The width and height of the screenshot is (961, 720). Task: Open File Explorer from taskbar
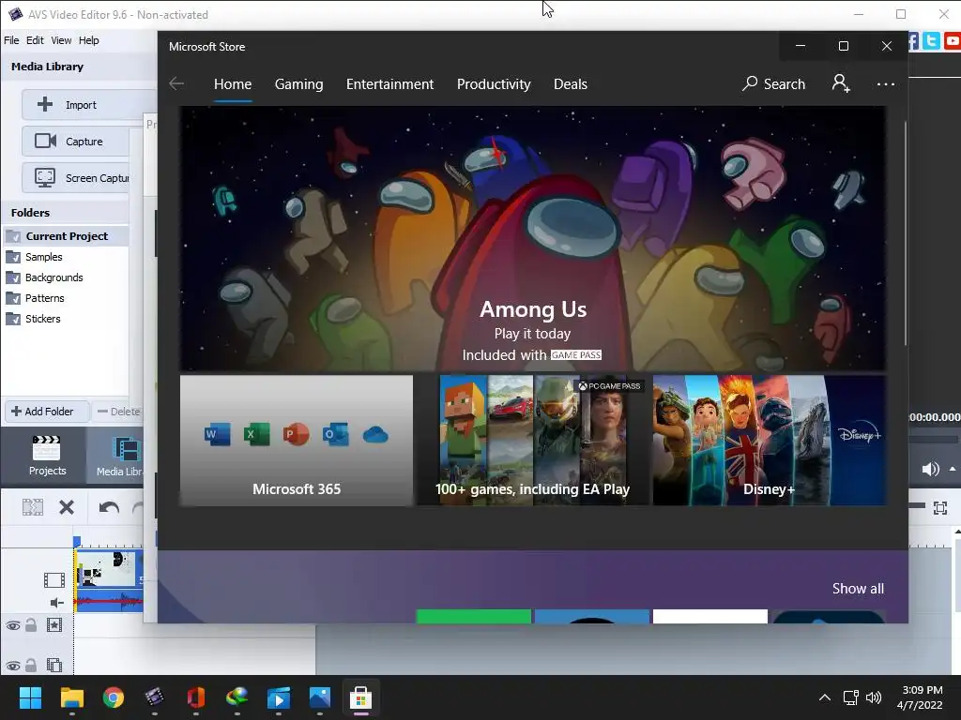(x=71, y=697)
